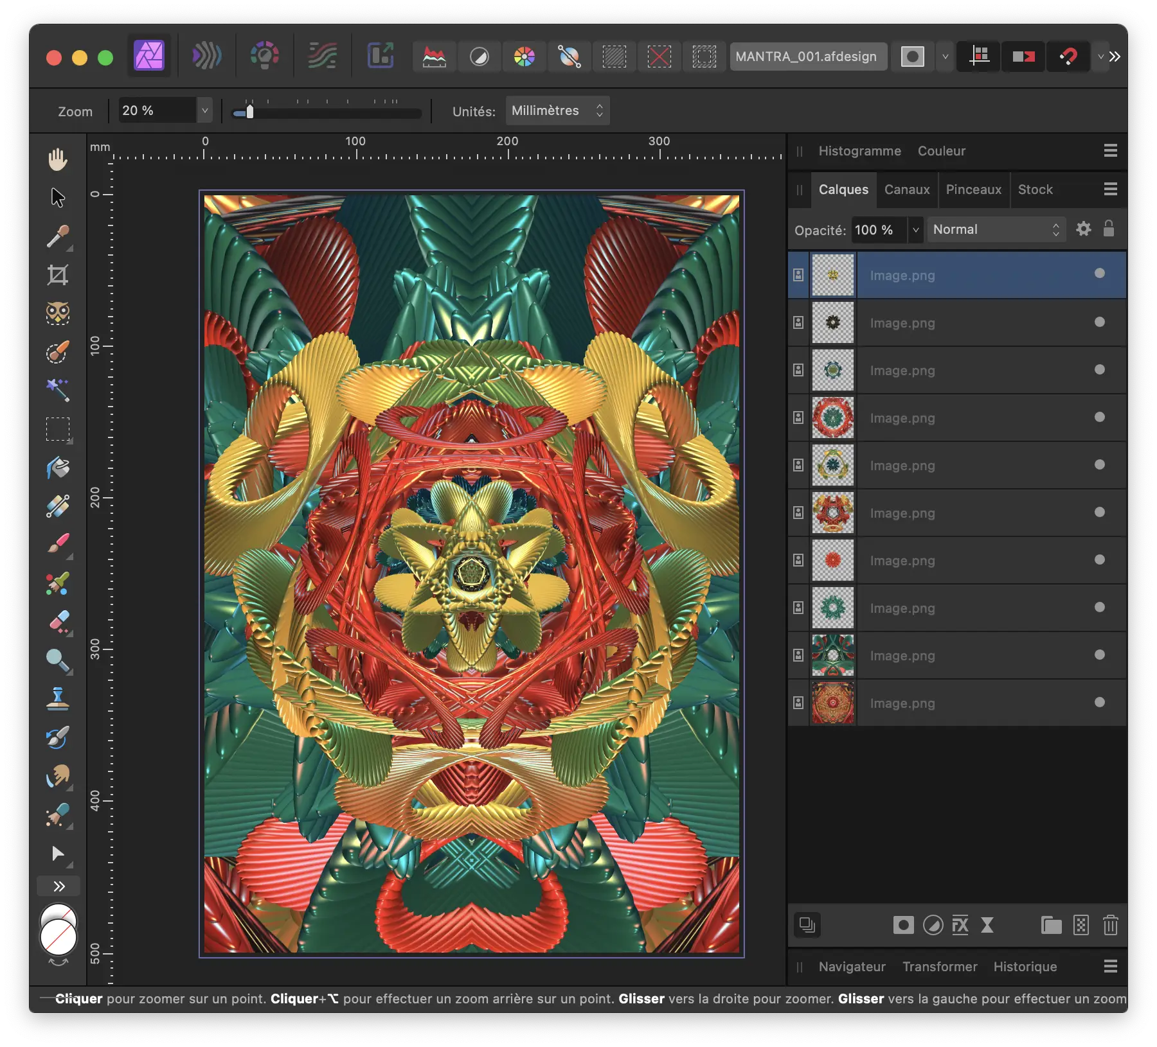Click the Group Layers folder button

coord(1051,925)
